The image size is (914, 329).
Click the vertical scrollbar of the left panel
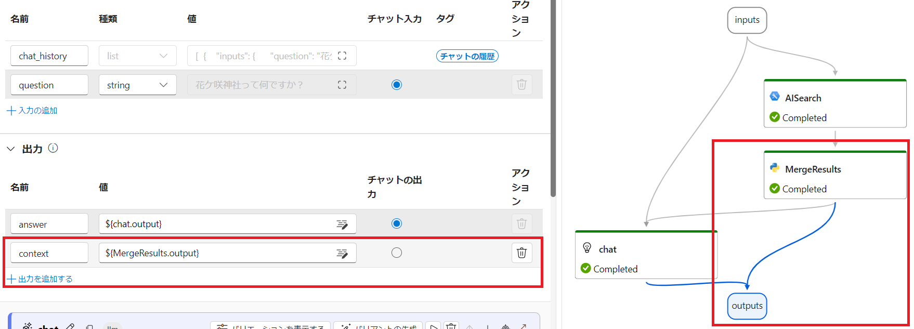tap(553, 99)
